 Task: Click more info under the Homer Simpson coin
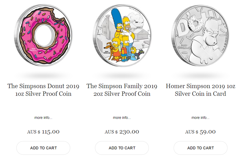tap(201, 118)
